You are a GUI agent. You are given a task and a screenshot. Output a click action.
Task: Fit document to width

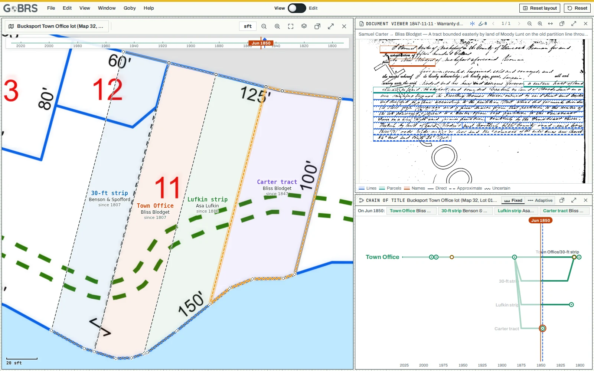pos(551,24)
